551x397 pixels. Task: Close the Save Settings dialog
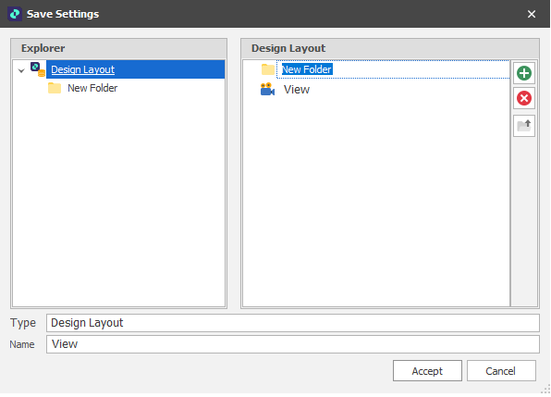pos(532,14)
